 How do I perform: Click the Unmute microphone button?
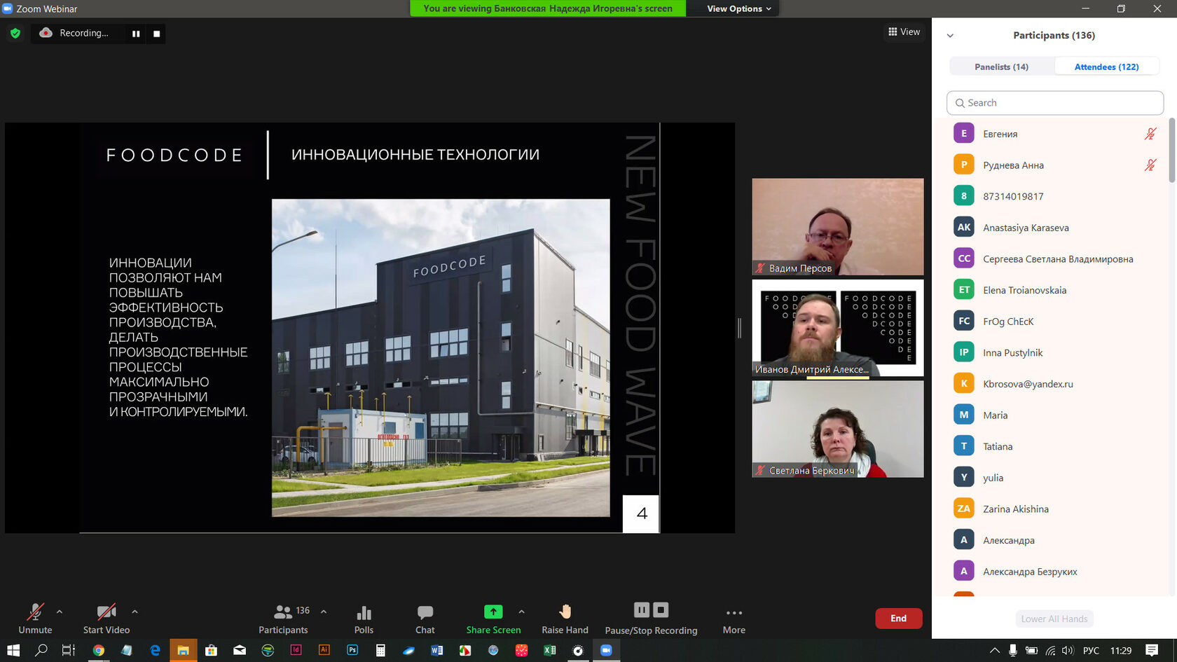click(x=35, y=618)
